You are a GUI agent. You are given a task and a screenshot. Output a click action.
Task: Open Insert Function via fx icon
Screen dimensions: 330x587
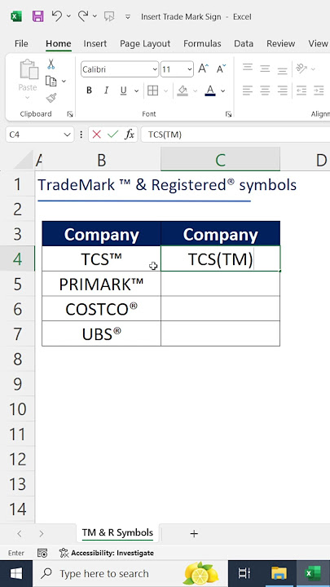130,135
